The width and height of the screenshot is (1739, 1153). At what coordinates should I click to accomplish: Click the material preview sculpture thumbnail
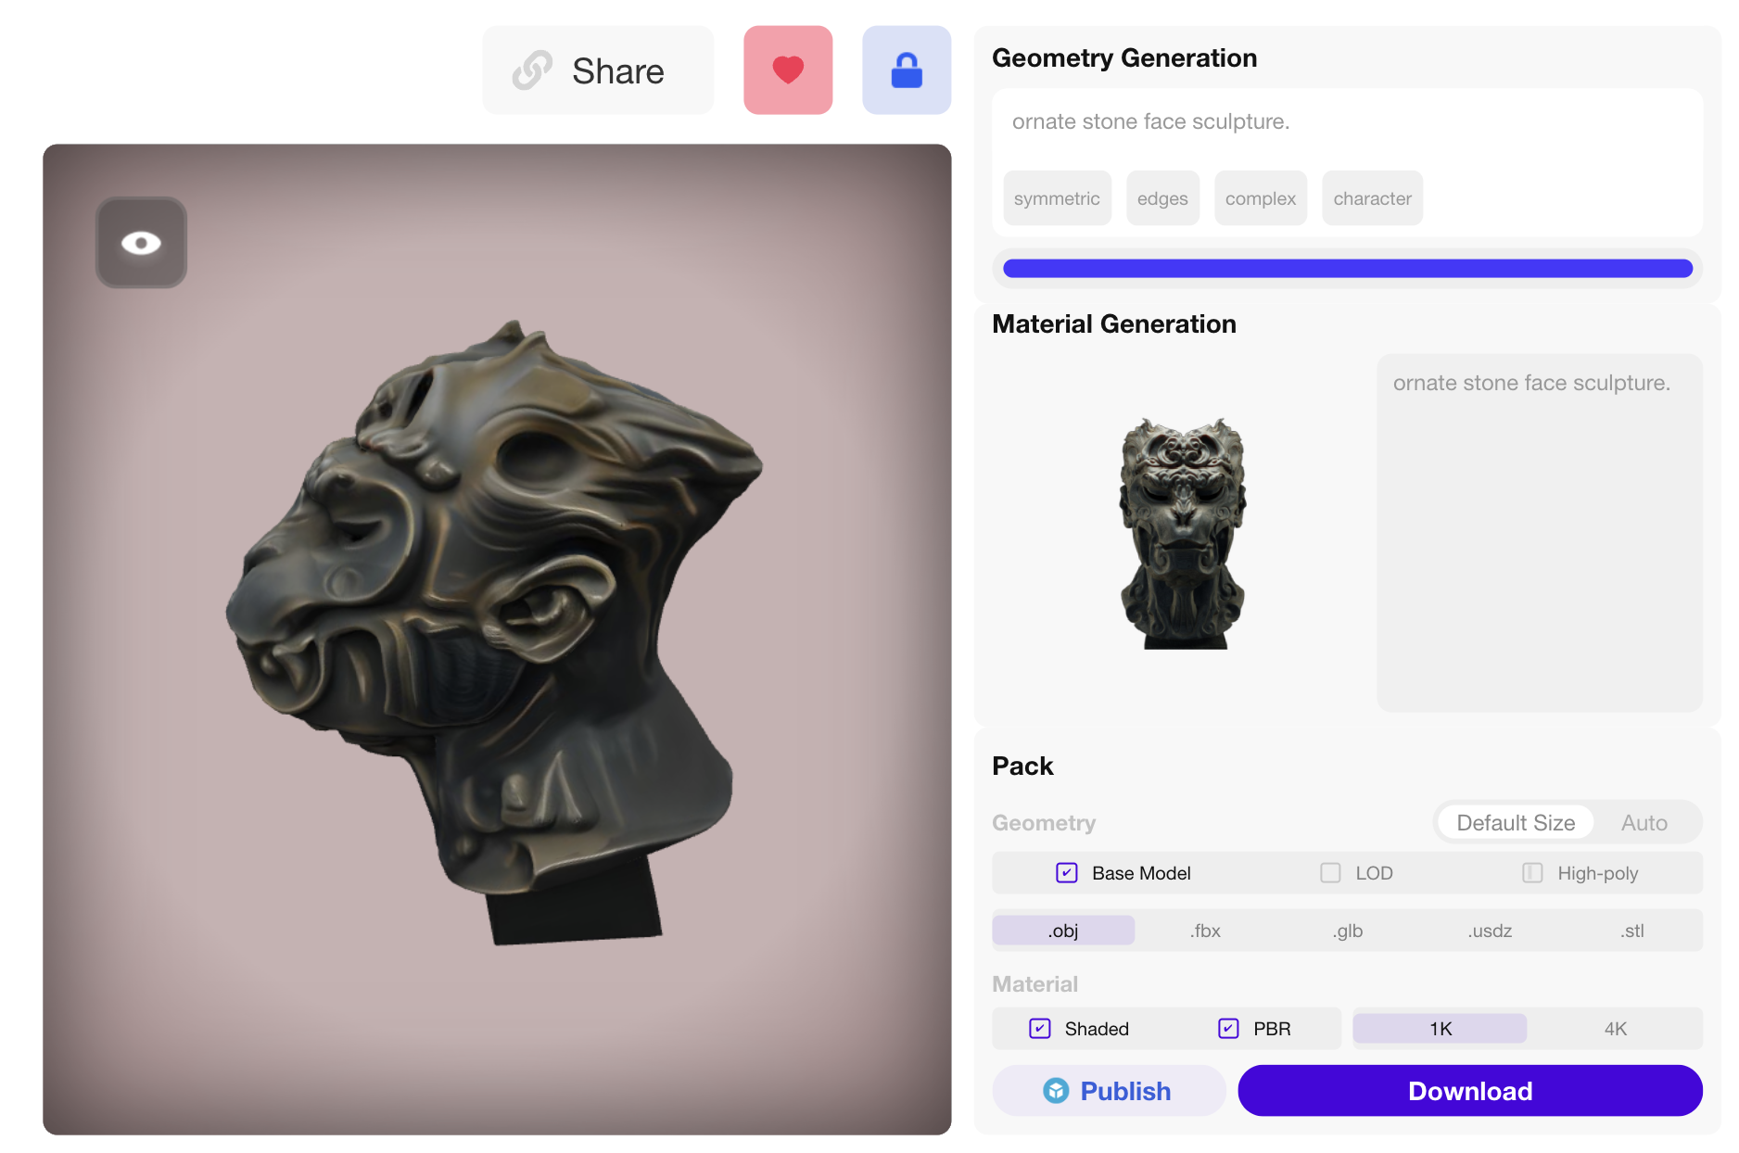[x=1182, y=533]
